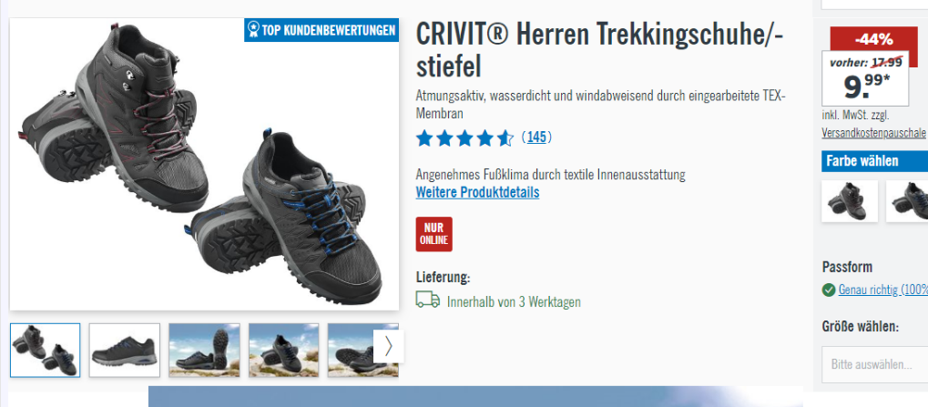Select the first shoe pair thumbnail
The height and width of the screenshot is (407, 928).
pyautogui.click(x=45, y=351)
